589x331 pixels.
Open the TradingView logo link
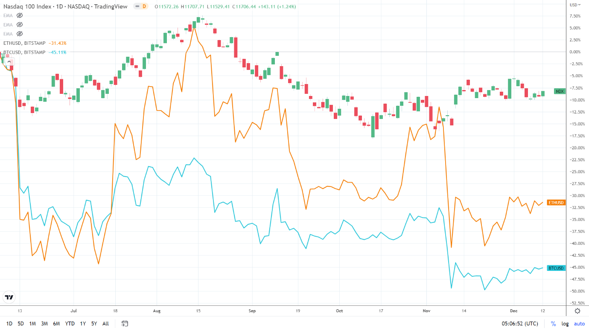[9, 297]
